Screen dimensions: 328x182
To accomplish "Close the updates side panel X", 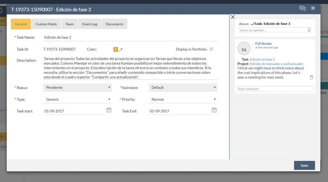I will coord(233,17).
